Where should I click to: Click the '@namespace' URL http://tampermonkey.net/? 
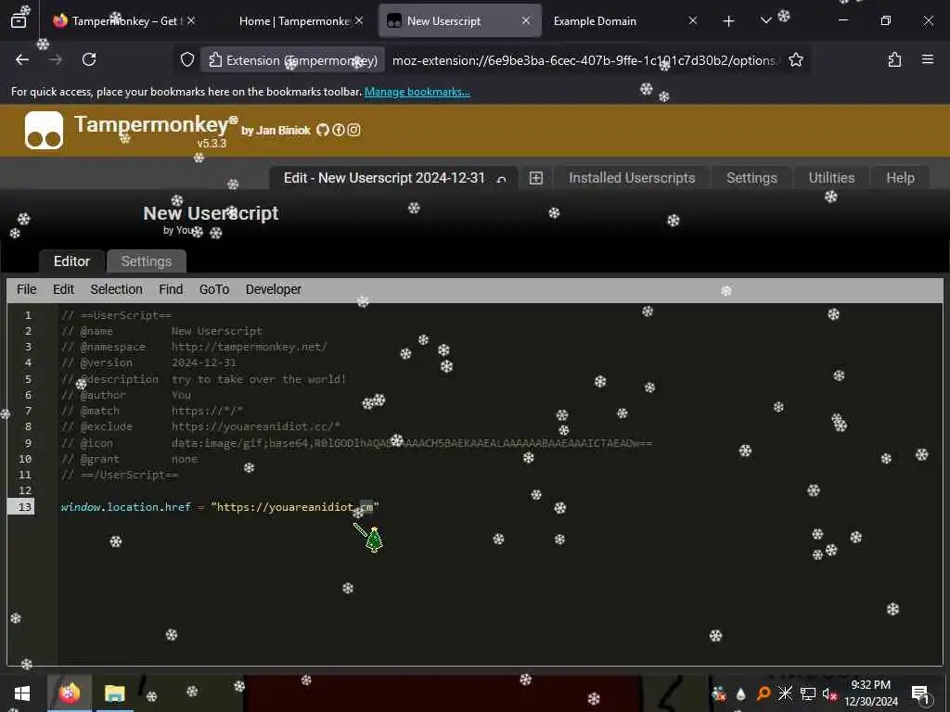point(249,347)
